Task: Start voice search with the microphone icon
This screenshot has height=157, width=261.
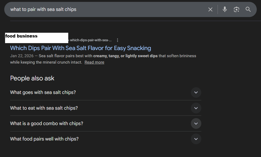Action: pos(225,10)
